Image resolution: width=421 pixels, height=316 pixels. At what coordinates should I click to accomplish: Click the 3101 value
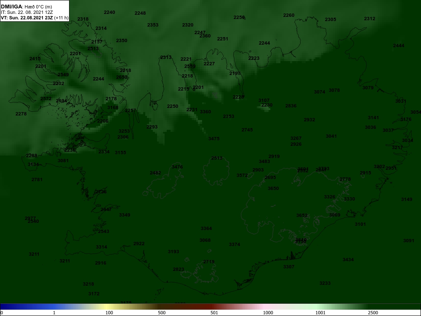click(x=360, y=224)
